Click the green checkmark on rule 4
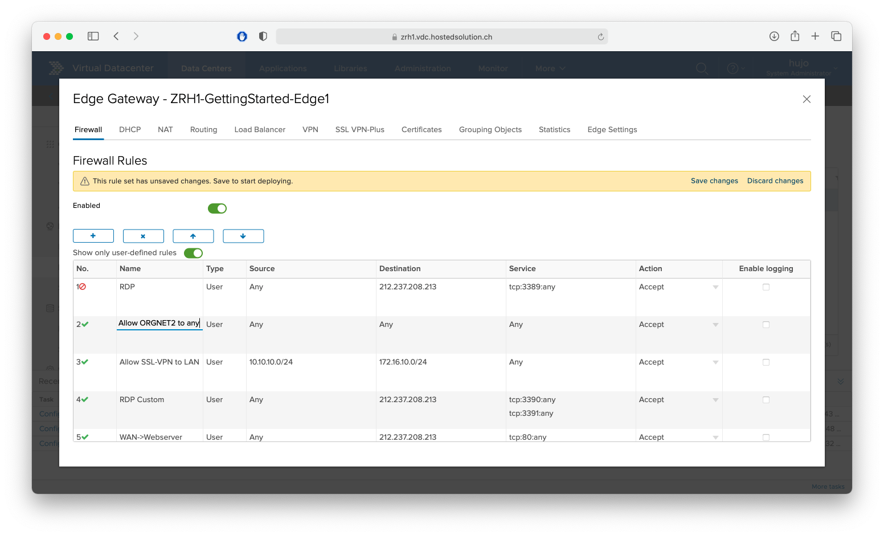This screenshot has width=884, height=536. (85, 399)
